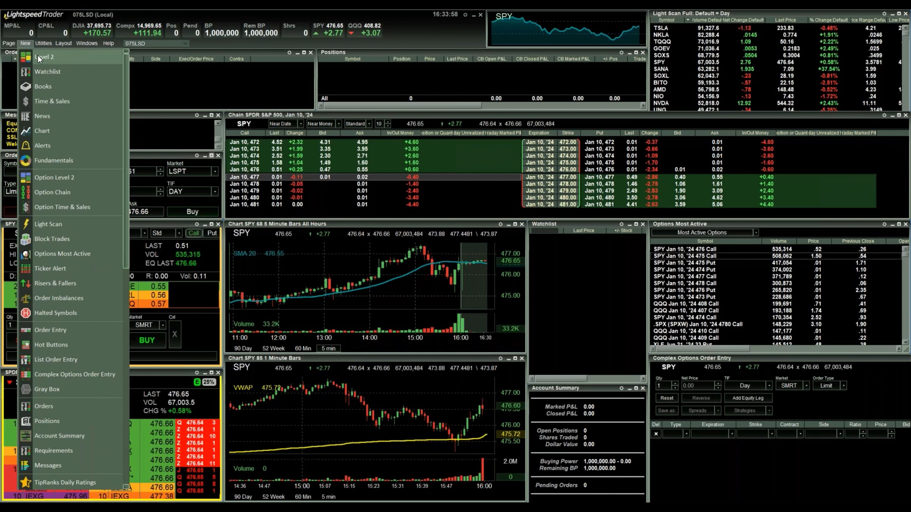Toggle the Put option button
Screen dimensions: 911x512
pos(212,233)
